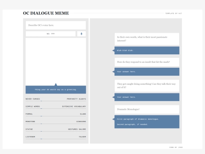
Task: Click the 'Dramatic Monologue!' prompt box
Action: coord(147,110)
